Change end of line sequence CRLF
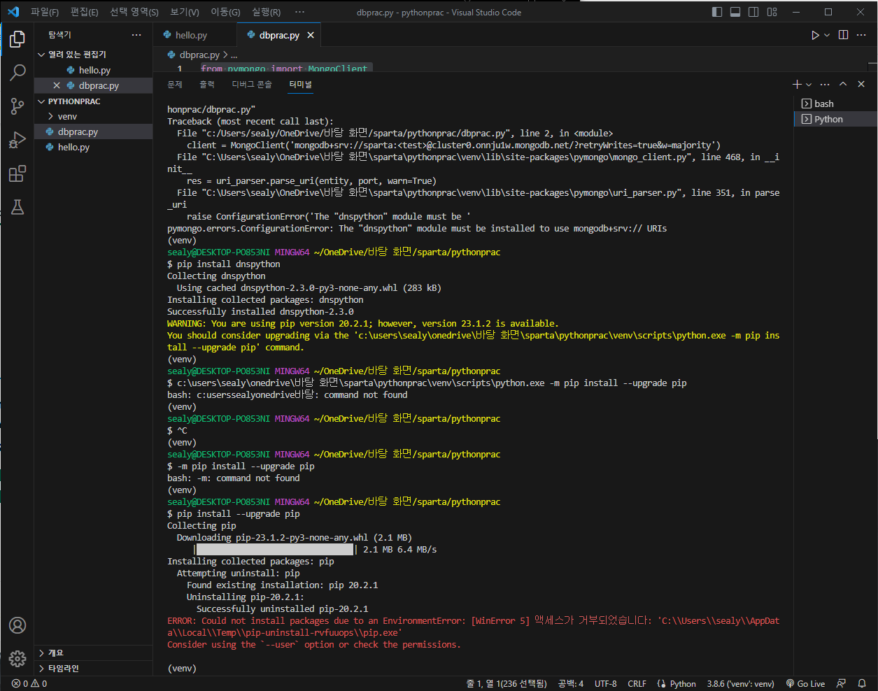878x691 pixels. (x=637, y=684)
